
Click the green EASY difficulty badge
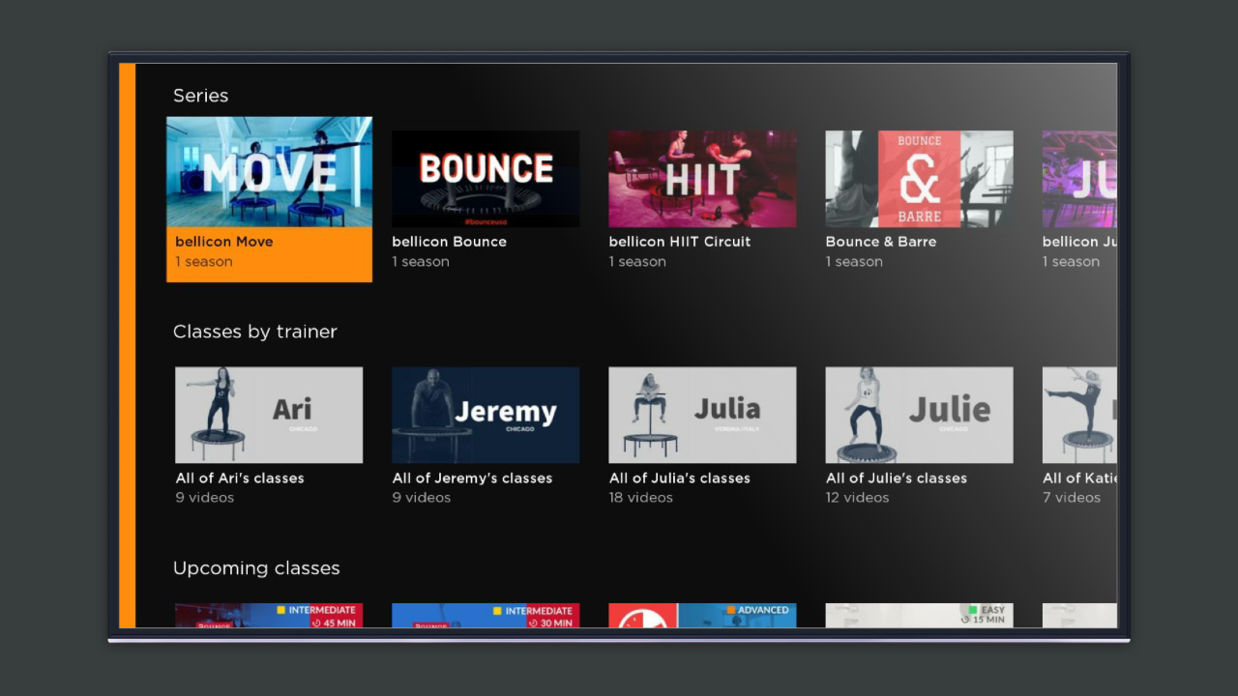tap(987, 611)
